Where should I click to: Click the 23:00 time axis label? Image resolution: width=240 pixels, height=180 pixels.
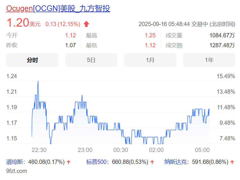(85, 150)
